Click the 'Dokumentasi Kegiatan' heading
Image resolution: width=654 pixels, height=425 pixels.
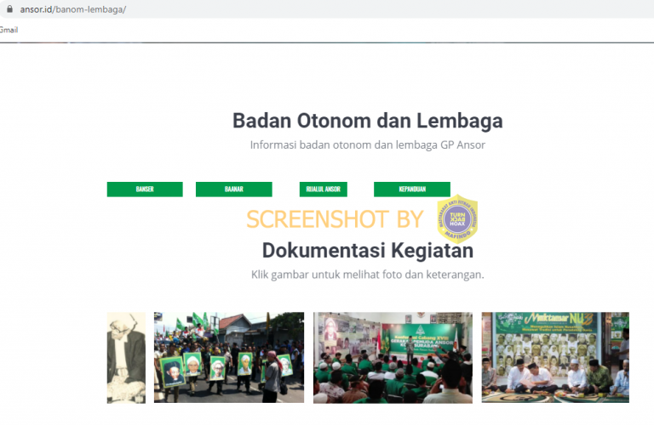click(368, 251)
